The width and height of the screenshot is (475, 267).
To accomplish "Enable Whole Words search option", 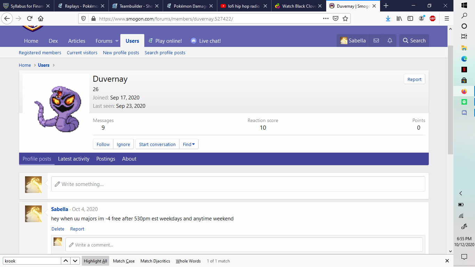I will pyautogui.click(x=188, y=261).
